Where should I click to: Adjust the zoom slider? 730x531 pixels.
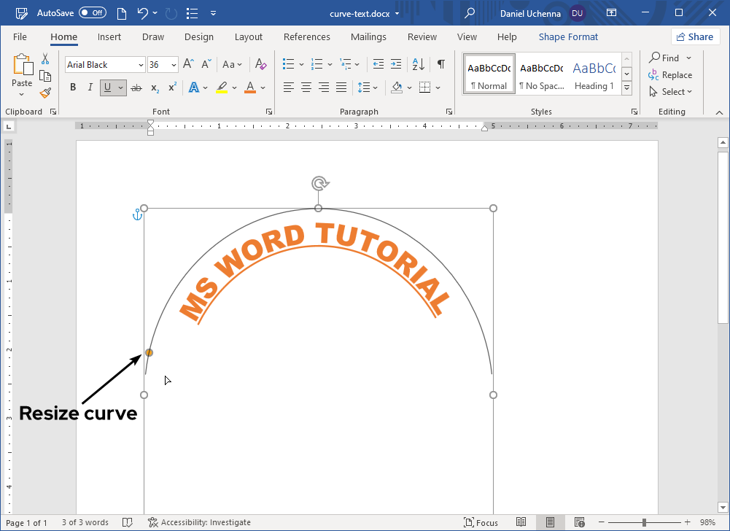(645, 522)
